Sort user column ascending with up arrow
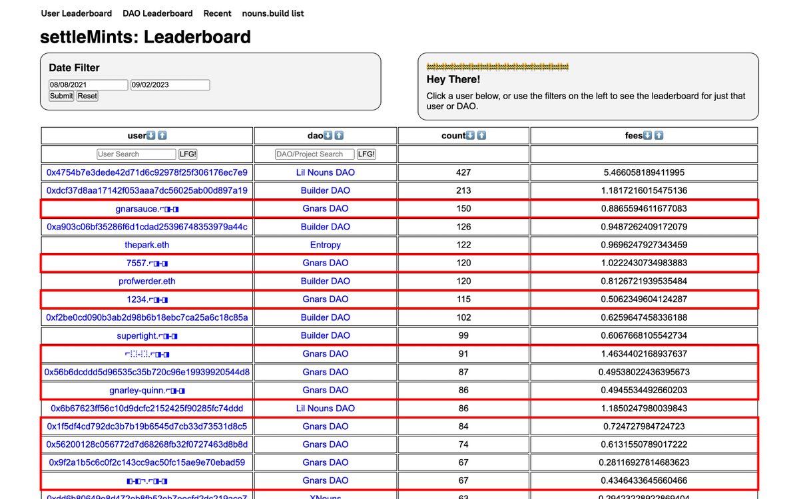 (x=162, y=136)
